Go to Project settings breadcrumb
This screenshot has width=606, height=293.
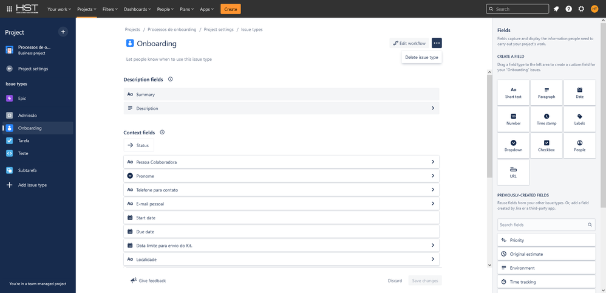pos(219,29)
